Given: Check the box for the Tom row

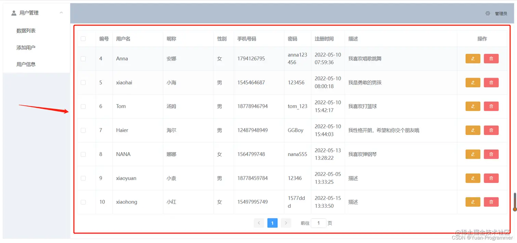Looking at the screenshot, I should [83, 106].
